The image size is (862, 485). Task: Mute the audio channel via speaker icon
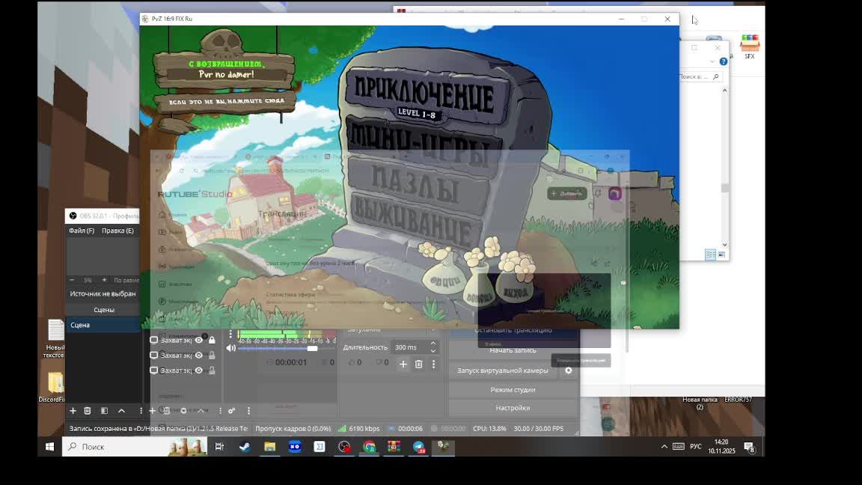231,347
